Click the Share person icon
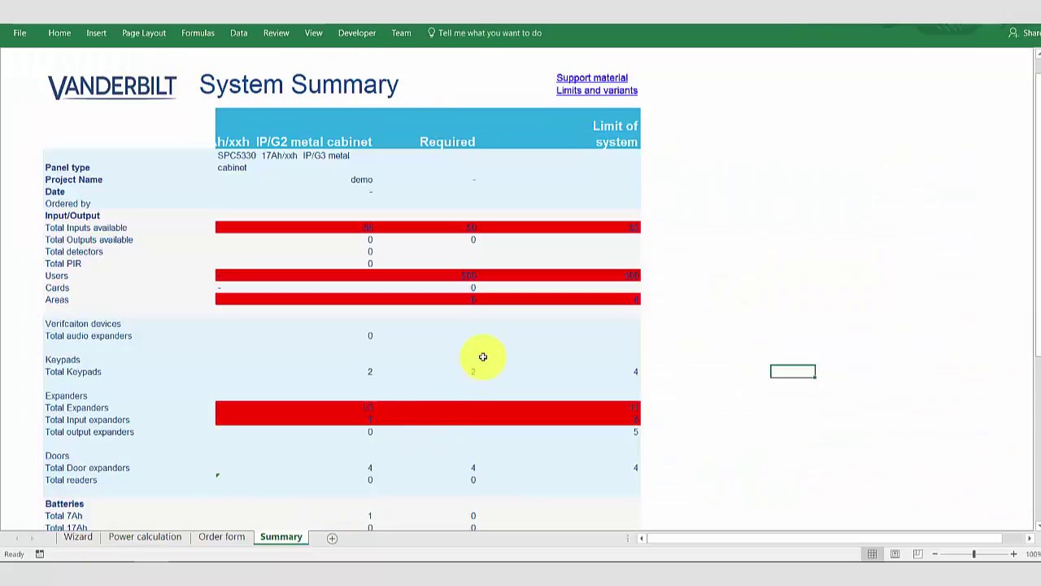 pyautogui.click(x=1013, y=33)
